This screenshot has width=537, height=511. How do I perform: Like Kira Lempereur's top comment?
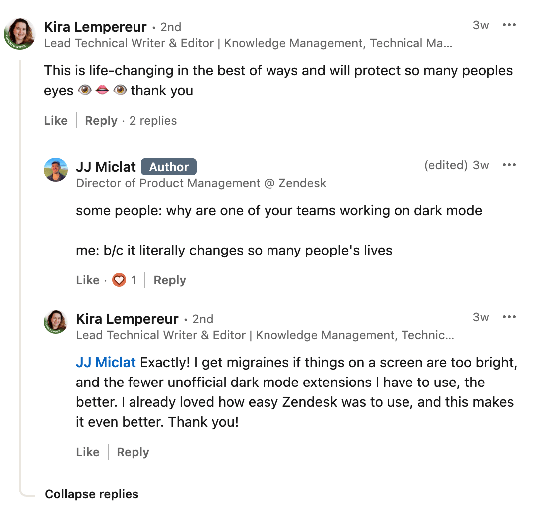55,120
